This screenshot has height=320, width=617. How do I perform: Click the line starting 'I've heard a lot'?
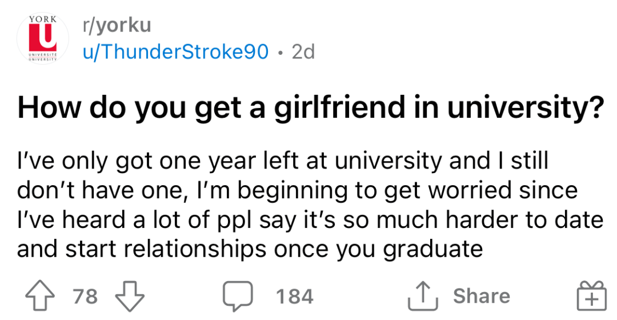310,220
